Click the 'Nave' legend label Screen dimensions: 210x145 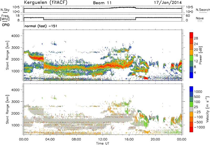coord(200,18)
